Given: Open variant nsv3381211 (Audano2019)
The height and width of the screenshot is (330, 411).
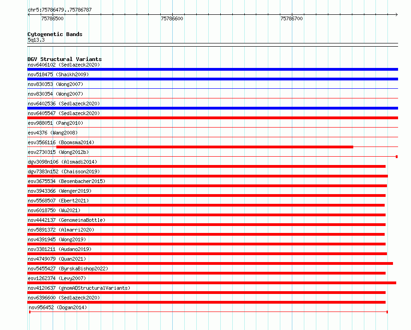Looking at the screenshot, I should tap(60, 249).
